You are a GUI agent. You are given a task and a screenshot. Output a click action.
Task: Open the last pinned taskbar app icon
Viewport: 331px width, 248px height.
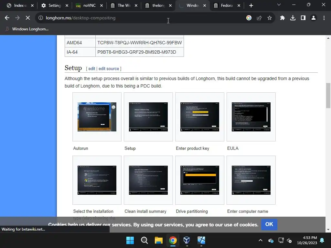201,240
